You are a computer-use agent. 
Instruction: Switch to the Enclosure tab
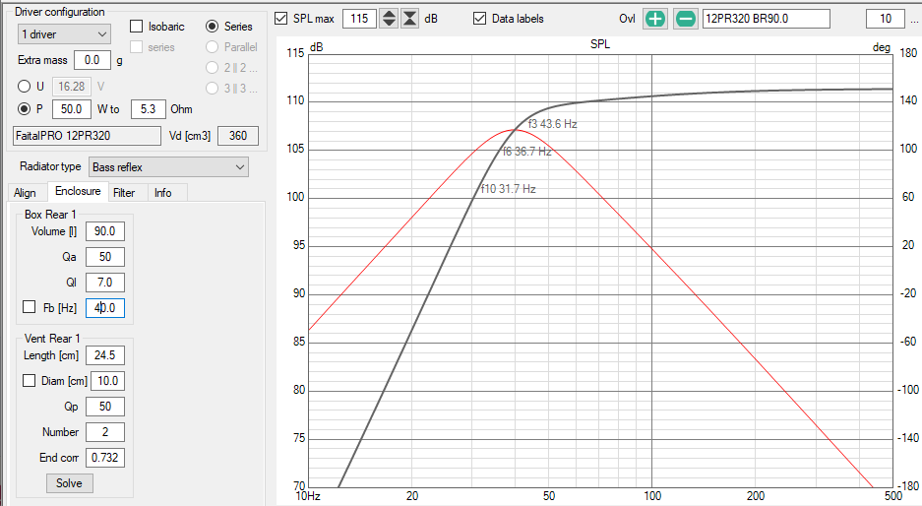[78, 191]
